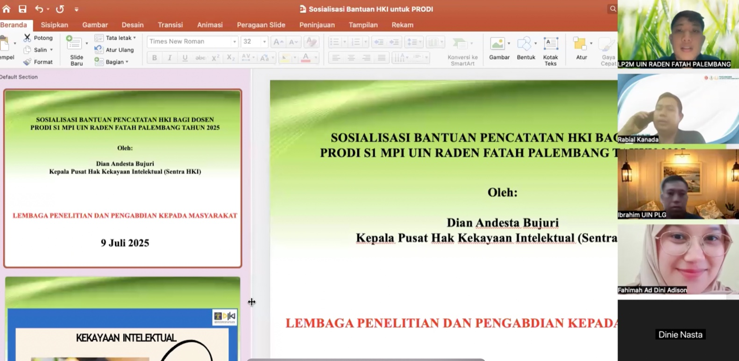Click Dian Andesta Bujuri on main slide
The height and width of the screenshot is (361, 739).
503,222
